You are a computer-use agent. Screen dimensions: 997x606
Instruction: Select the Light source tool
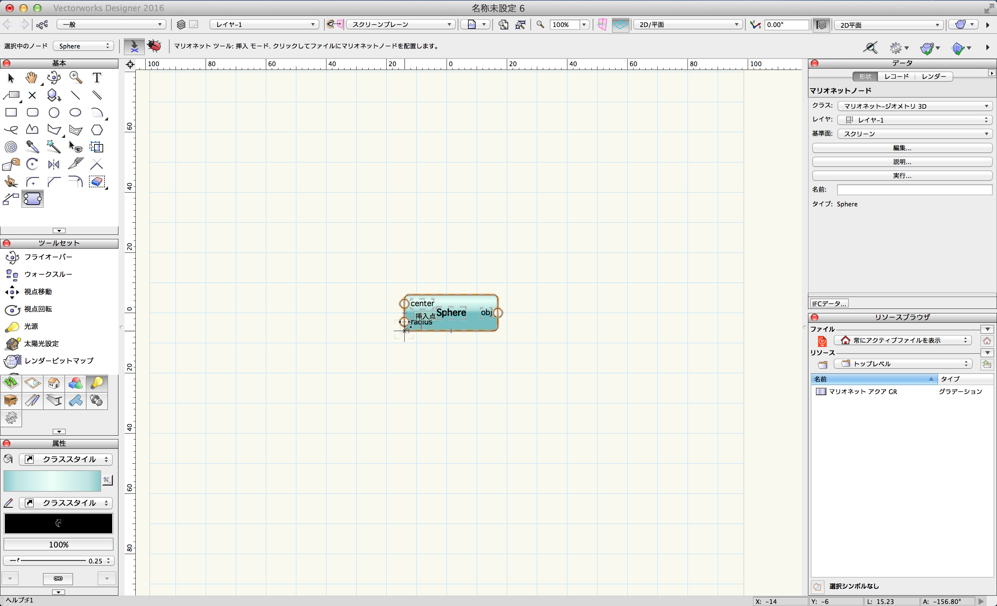click(x=31, y=326)
